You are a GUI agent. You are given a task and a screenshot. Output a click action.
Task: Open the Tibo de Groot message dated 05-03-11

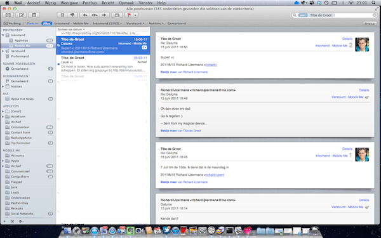(x=103, y=64)
